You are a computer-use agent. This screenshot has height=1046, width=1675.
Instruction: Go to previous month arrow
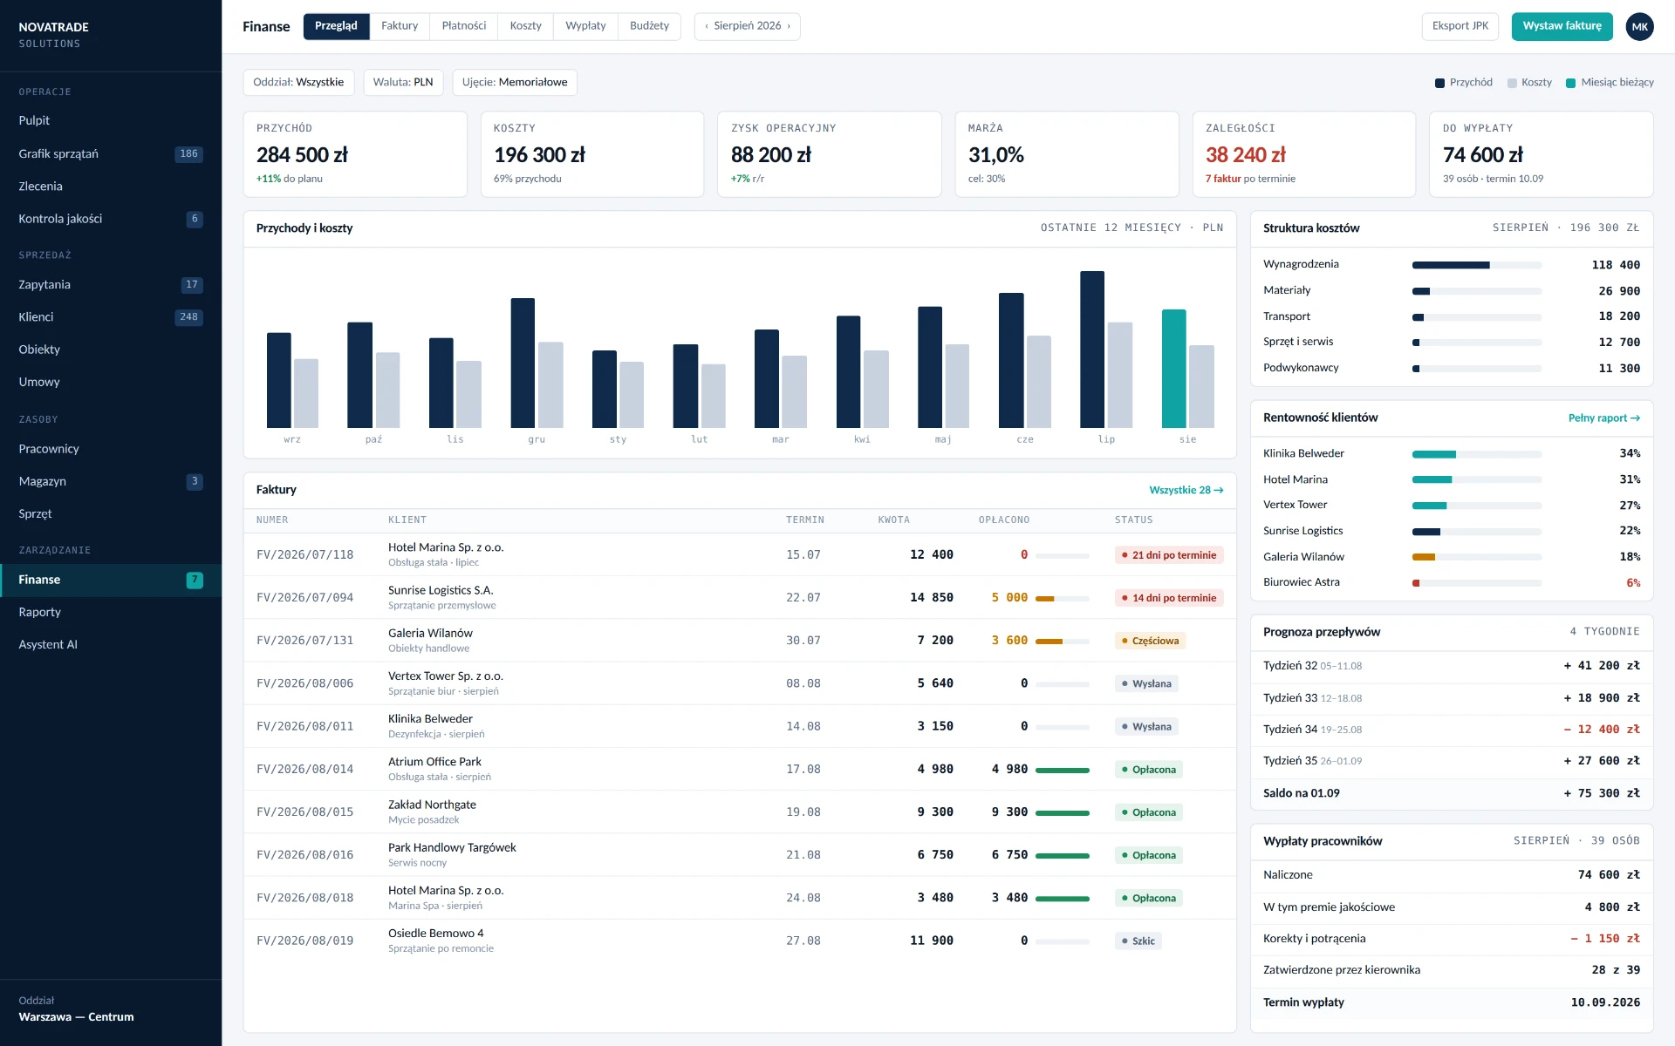[707, 26]
